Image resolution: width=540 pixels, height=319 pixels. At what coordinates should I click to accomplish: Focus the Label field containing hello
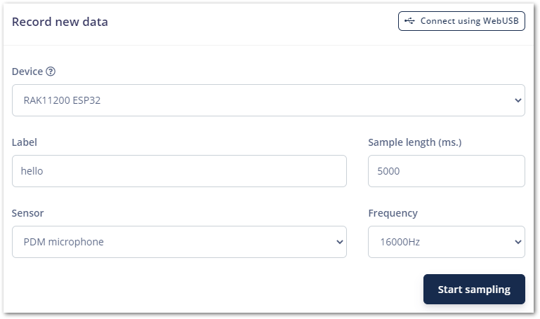coord(179,171)
